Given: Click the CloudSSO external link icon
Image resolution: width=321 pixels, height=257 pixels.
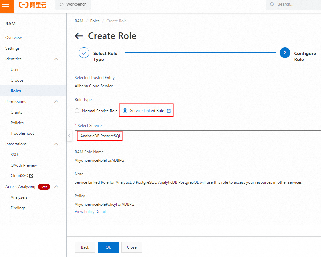Looking at the screenshot, I should point(31,176).
